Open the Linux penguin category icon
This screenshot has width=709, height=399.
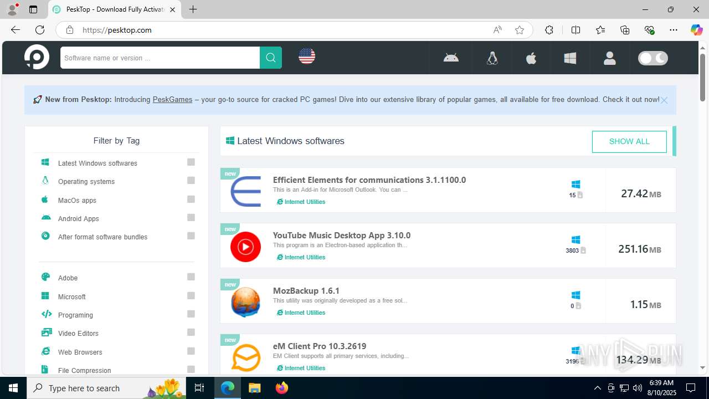492,58
